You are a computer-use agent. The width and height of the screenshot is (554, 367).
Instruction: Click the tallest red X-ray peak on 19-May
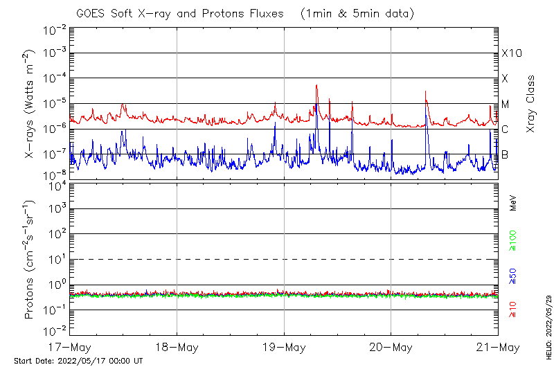coord(316,86)
